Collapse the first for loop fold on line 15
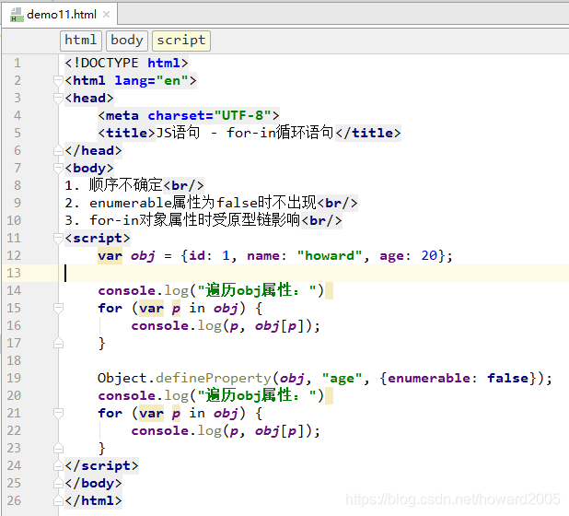 coord(58,308)
